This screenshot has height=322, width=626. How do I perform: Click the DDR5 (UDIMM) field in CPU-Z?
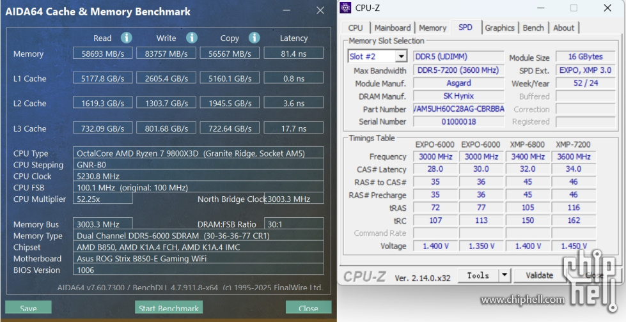(x=458, y=56)
